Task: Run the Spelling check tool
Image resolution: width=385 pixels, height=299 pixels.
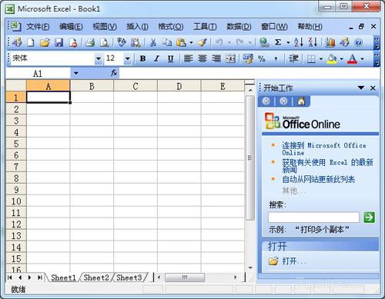Action: 122,42
